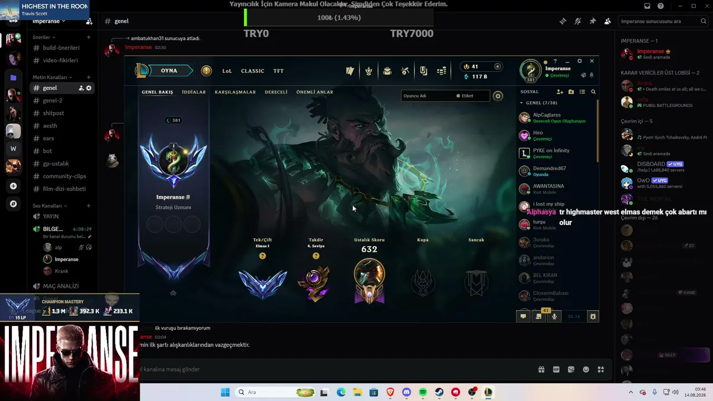Click new friend folder icon in Sosyal

point(571,92)
